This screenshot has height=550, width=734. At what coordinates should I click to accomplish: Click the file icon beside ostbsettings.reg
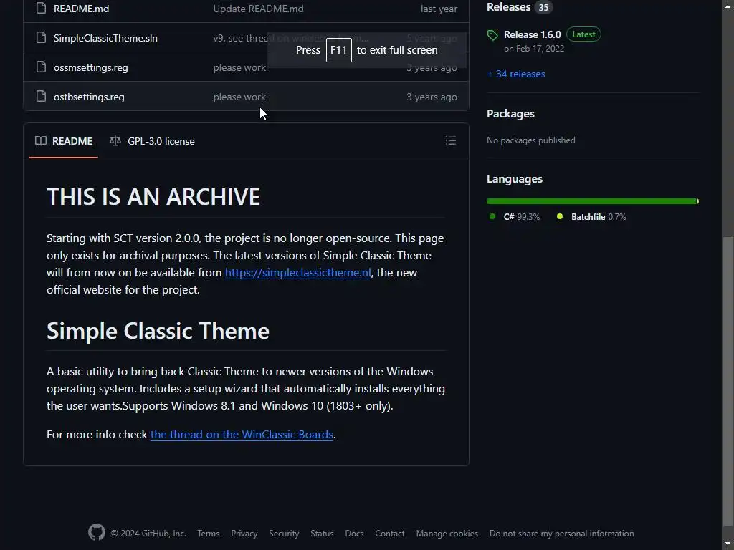point(41,97)
